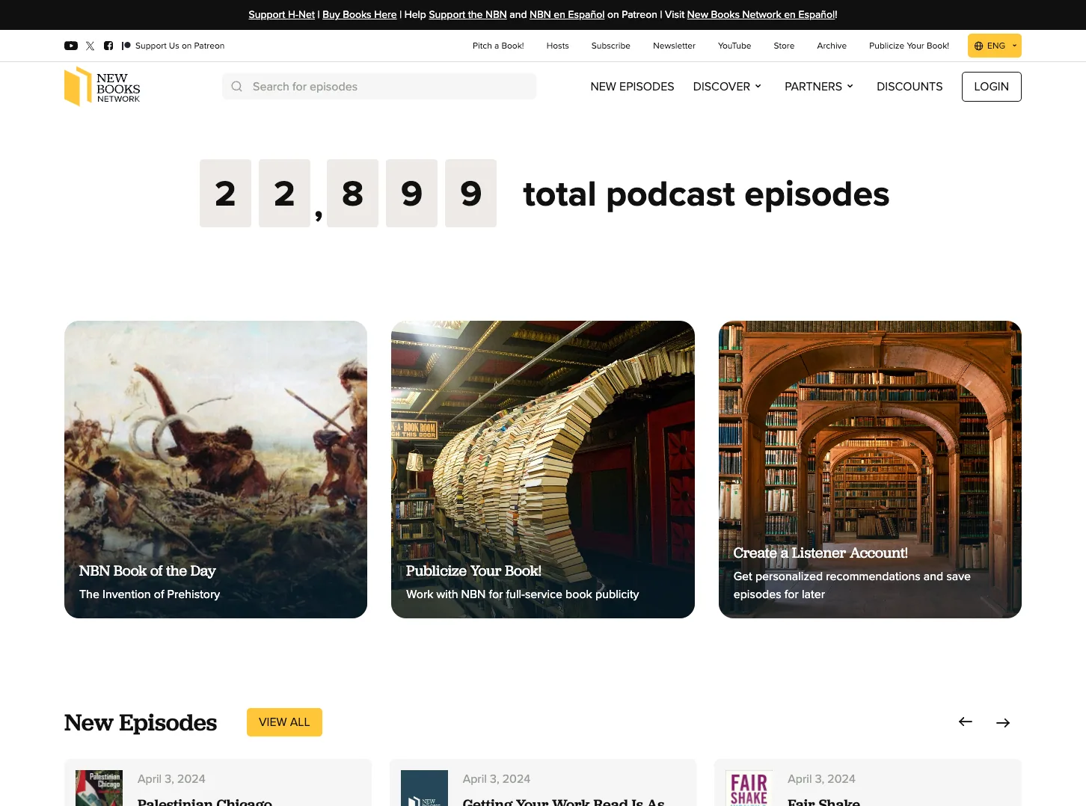Open Publicize Your Book! image card

click(x=543, y=470)
